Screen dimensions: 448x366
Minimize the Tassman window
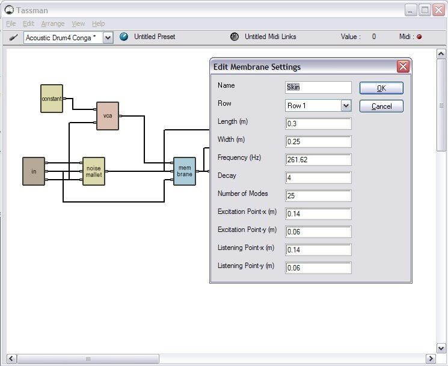coord(411,11)
